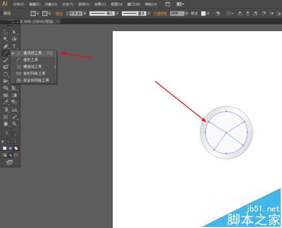Select the Pen tool
This screenshot has width=282, height=228.
(6, 46)
